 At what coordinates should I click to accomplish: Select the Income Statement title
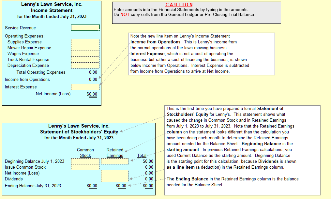click(52, 10)
